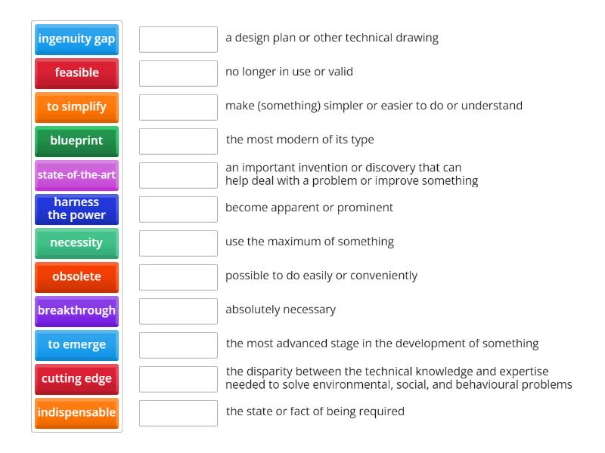Click the box beside 'the state or fact of being required'
This screenshot has height=453, width=605.
coord(178,412)
